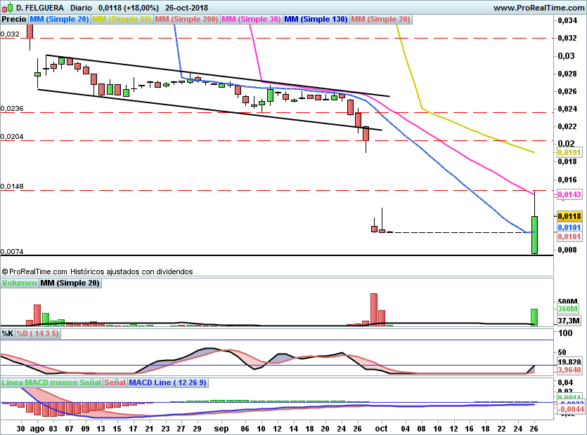Click the 'sep' month marker on time axis
Image resolution: width=587 pixels, height=435 pixels.
[x=221, y=427]
